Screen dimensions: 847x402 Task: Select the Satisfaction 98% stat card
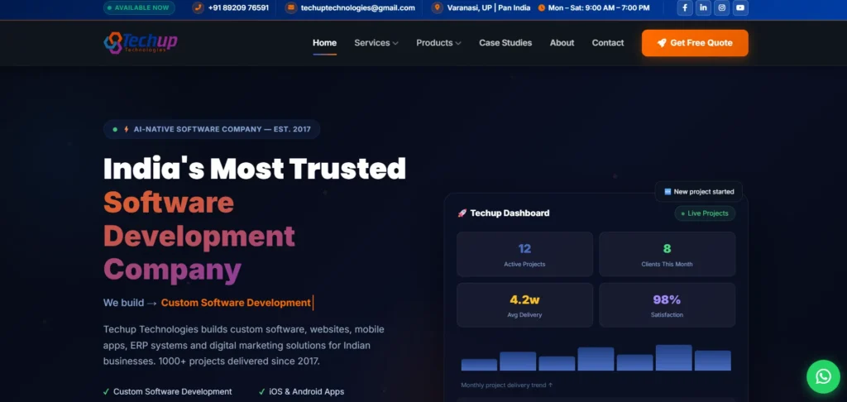tap(668, 305)
